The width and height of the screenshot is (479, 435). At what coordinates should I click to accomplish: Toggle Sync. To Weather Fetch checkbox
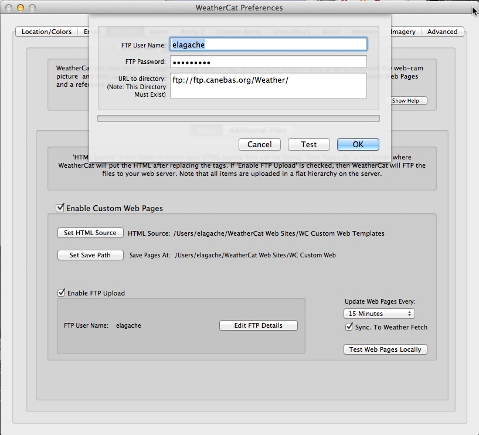click(349, 327)
